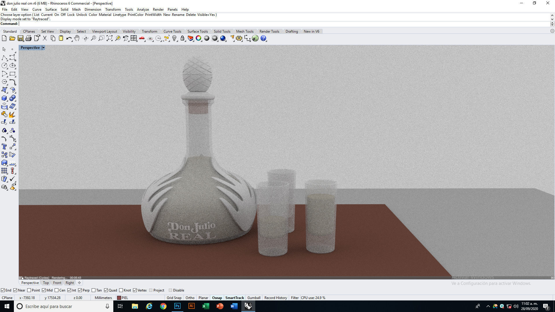The height and width of the screenshot is (312, 555).
Task: Open Google Chrome from the taskbar
Action: (x=163, y=306)
